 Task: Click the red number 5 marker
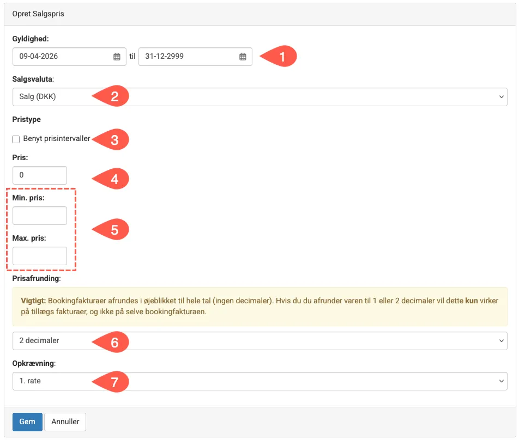[113, 230]
